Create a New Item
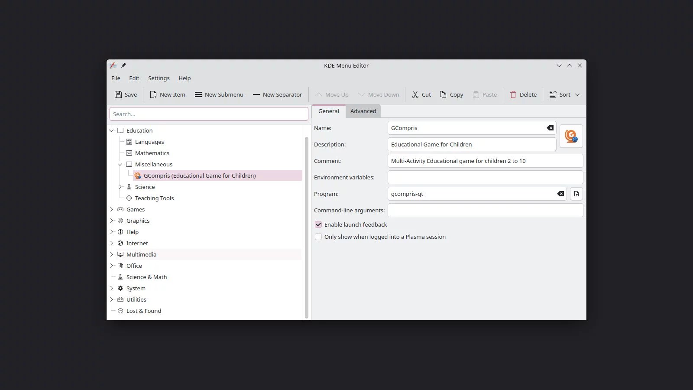Image resolution: width=693 pixels, height=390 pixels. coord(167,94)
